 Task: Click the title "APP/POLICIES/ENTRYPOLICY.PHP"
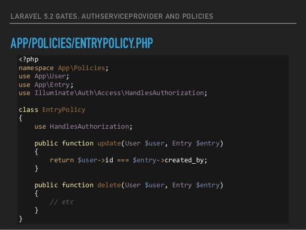tap(82, 43)
